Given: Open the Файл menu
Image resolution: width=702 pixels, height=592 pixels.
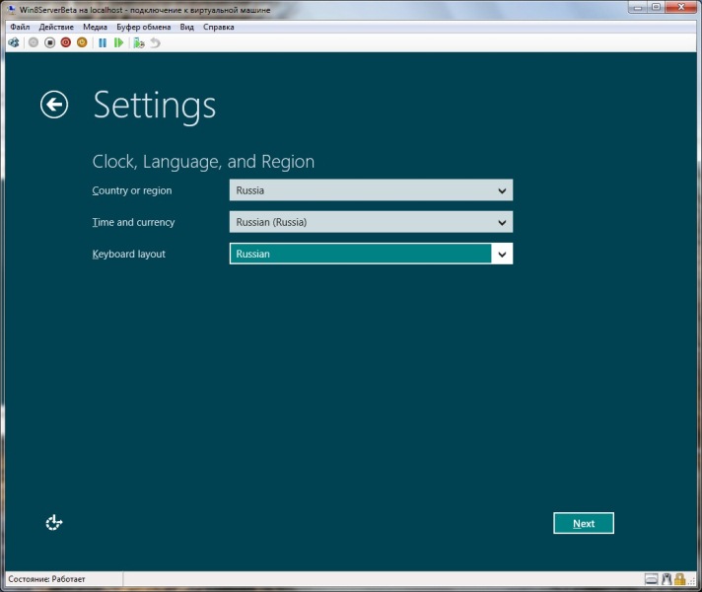Looking at the screenshot, I should (x=20, y=28).
